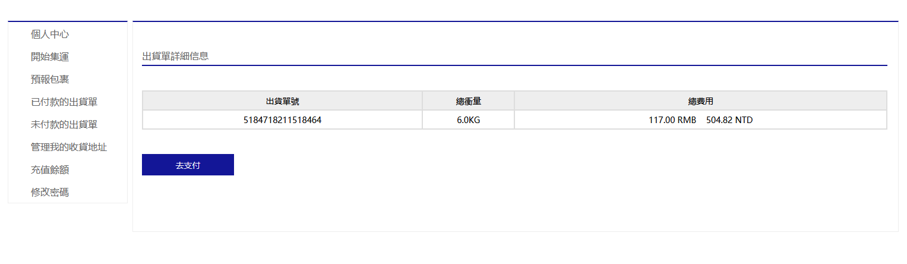Viewport: 907px width, 264px height.
Task: Go to 管理我的收貨地址
Action: pos(69,147)
